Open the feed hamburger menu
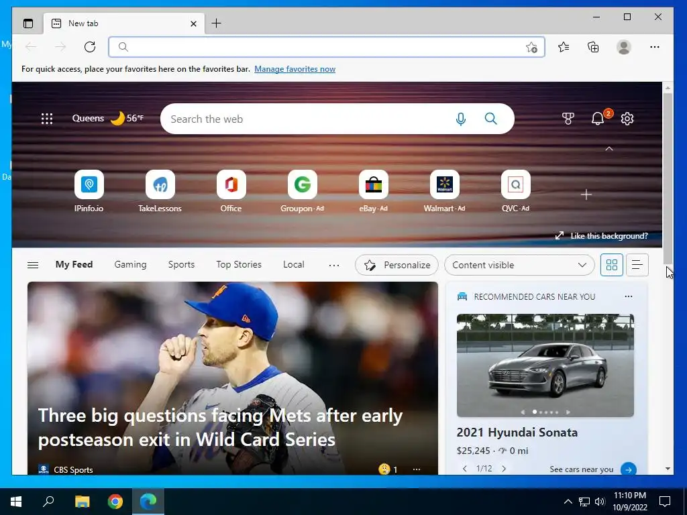This screenshot has width=687, height=515. click(x=33, y=265)
